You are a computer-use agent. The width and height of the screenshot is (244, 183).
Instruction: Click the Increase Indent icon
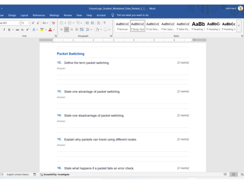[92, 23]
